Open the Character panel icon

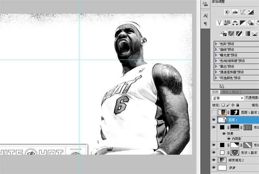coord(205,16)
